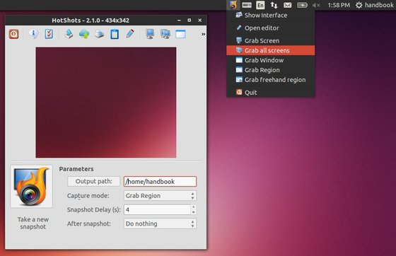Open the Capture mode Grab Region dropdown

(160, 196)
